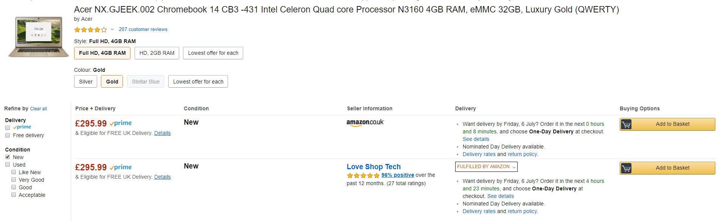Click the Prime logo on first offer
The width and height of the screenshot is (718, 221).
coord(121,123)
